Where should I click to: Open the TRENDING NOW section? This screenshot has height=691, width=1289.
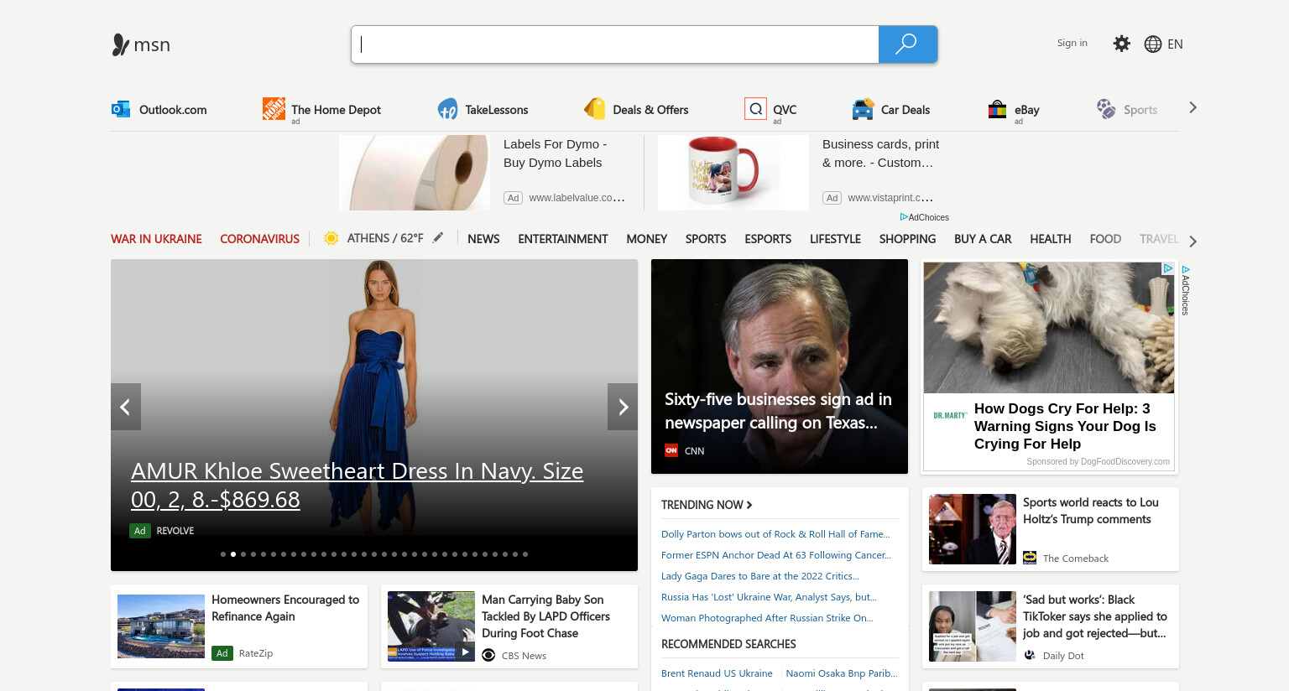pos(707,505)
